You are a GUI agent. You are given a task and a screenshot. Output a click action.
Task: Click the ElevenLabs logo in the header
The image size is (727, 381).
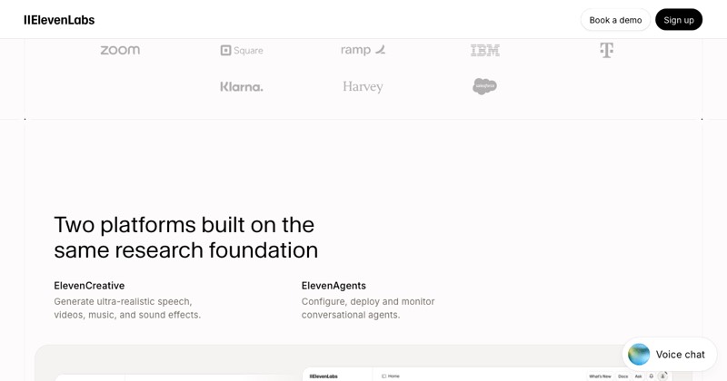(x=59, y=20)
